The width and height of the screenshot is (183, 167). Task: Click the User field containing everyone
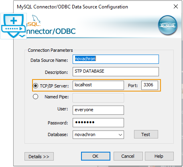(x=98, y=110)
